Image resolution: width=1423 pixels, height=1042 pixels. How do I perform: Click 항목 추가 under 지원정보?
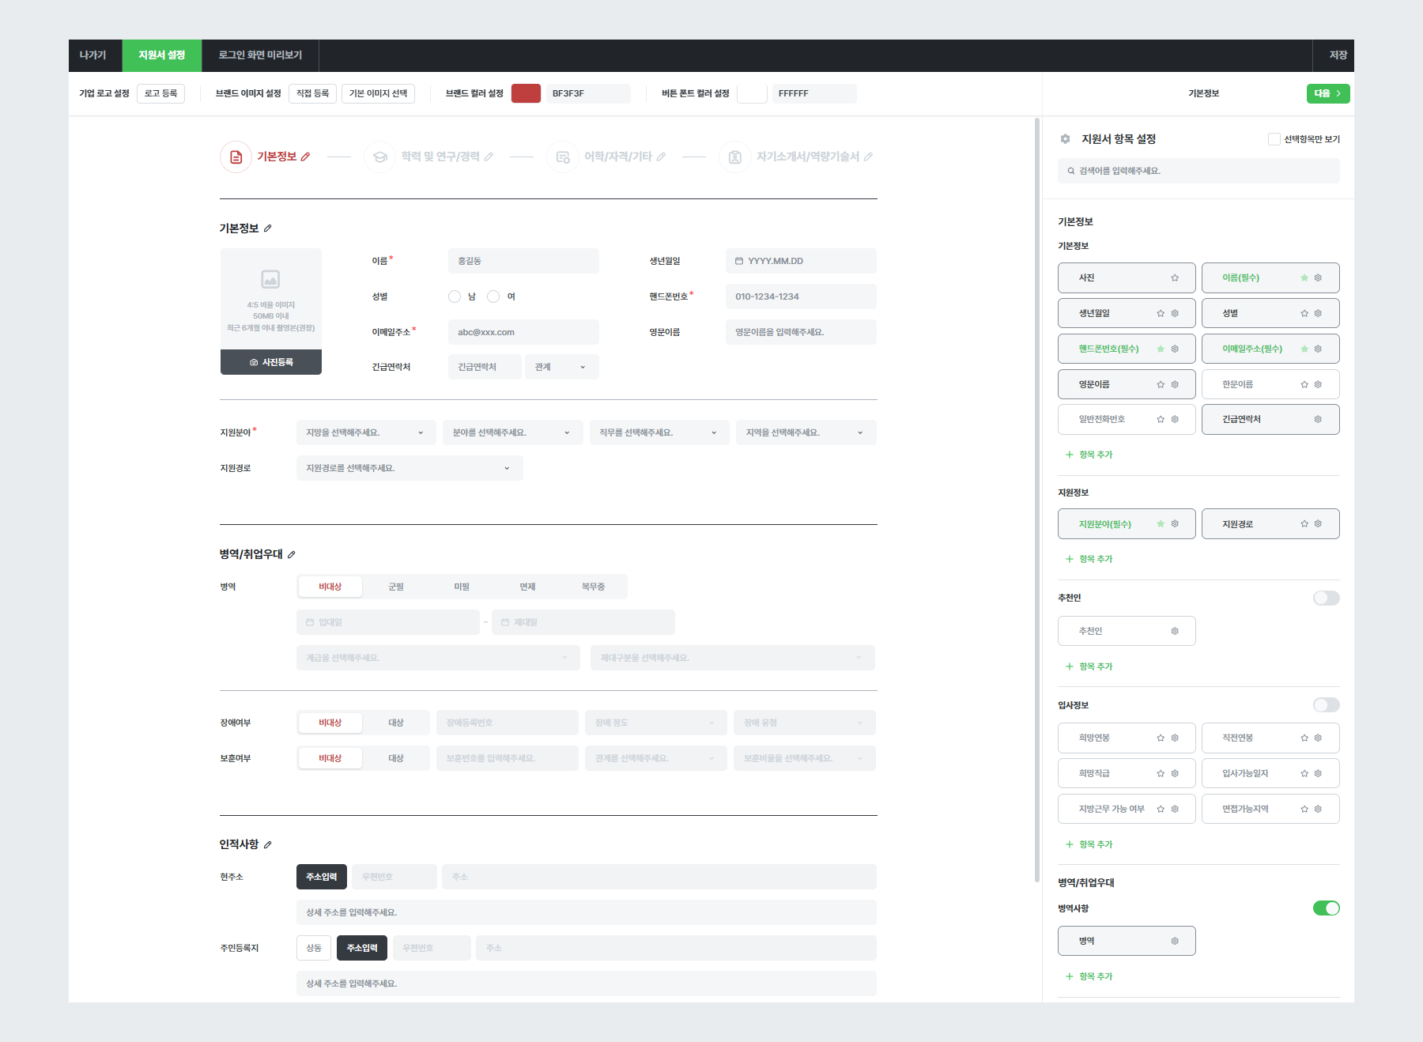click(x=1089, y=559)
